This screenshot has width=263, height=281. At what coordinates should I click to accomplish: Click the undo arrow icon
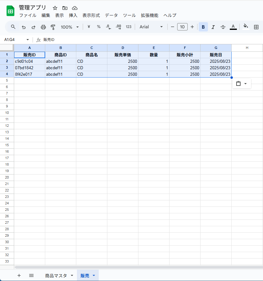(x=24, y=27)
